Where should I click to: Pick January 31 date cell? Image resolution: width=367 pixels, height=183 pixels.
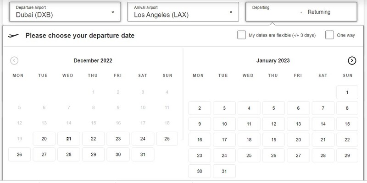click(224, 171)
